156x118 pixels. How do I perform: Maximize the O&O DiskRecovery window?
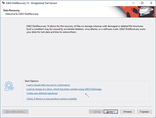click(x=142, y=3)
